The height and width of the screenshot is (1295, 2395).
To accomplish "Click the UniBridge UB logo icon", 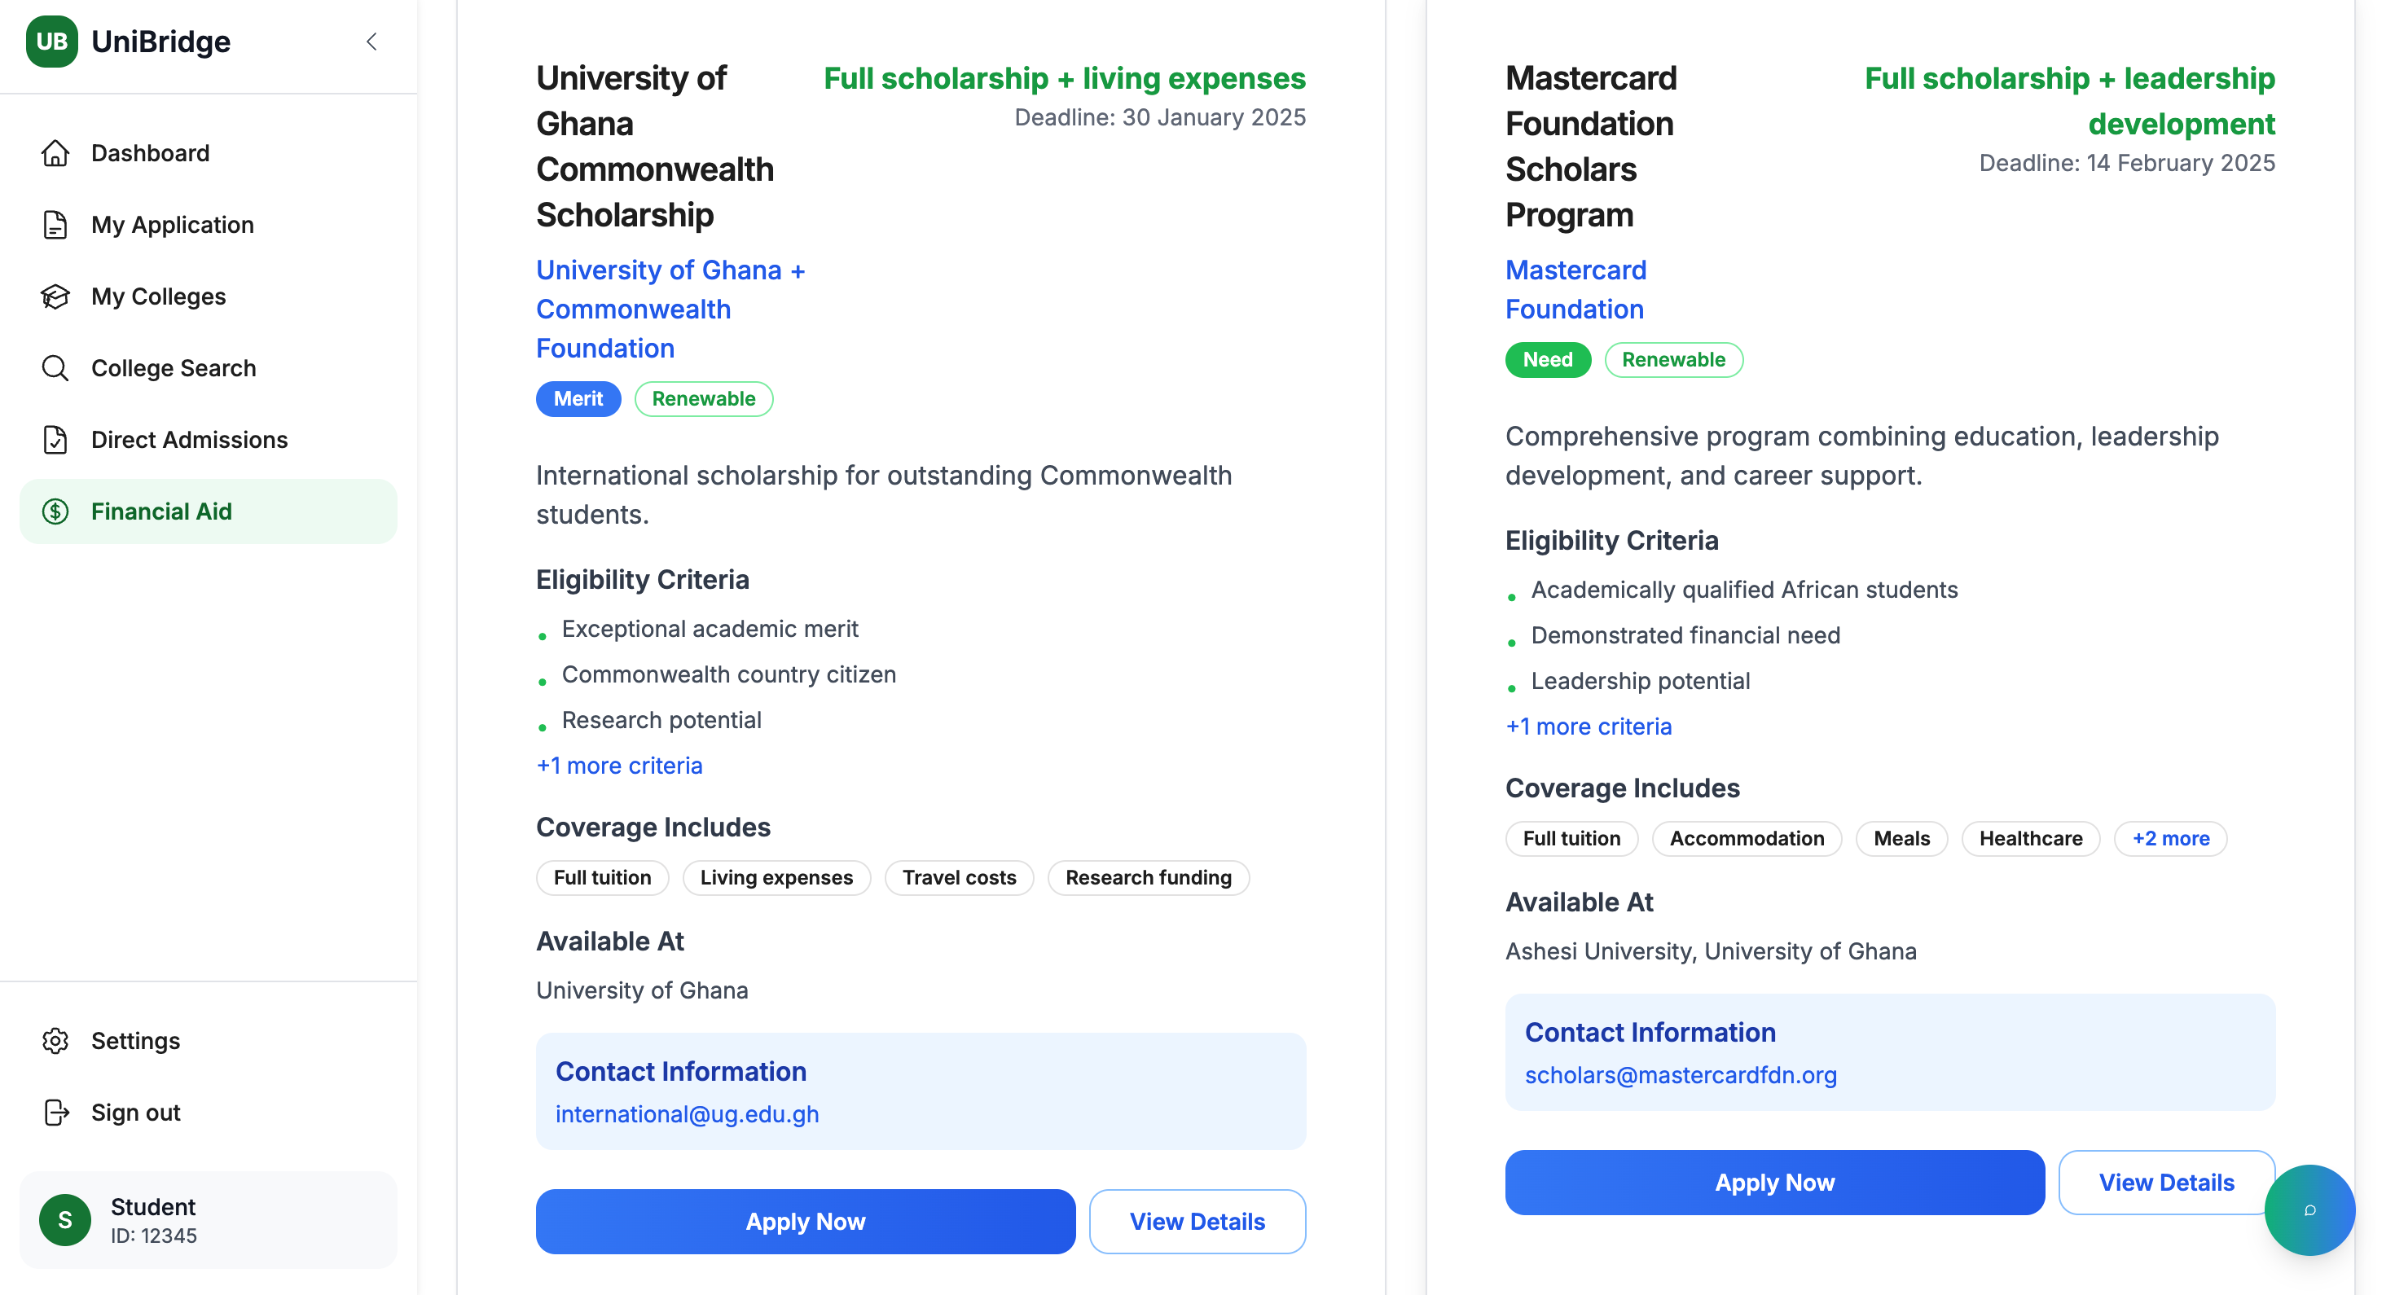I will [51, 42].
